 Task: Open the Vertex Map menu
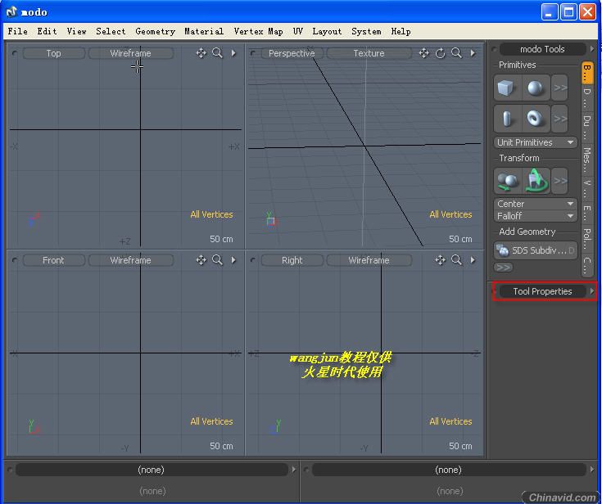(x=258, y=31)
